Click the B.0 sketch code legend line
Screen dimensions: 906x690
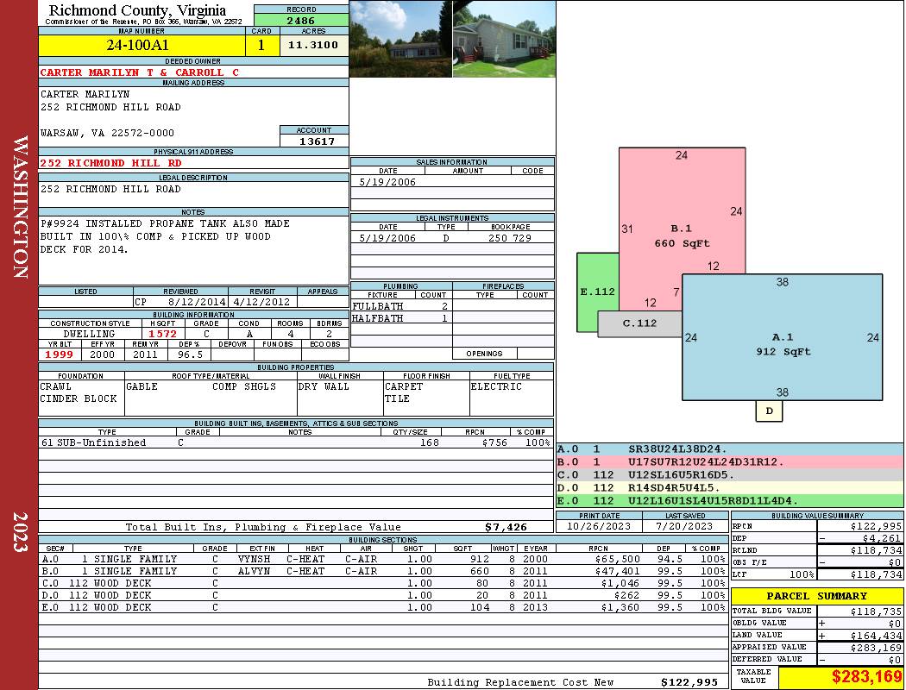pos(729,462)
